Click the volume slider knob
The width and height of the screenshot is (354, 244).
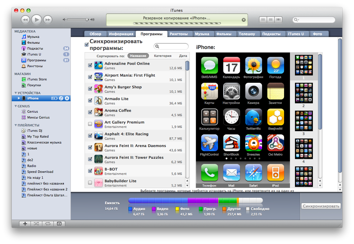[x=87, y=20]
